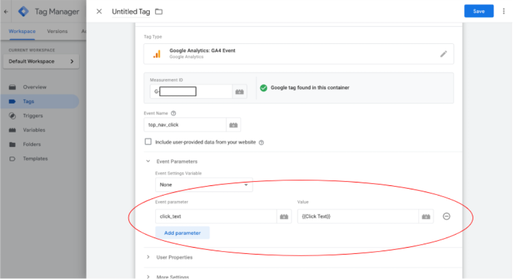The width and height of the screenshot is (513, 280).
Task: Click the Triggers target icon
Action: pos(12,116)
